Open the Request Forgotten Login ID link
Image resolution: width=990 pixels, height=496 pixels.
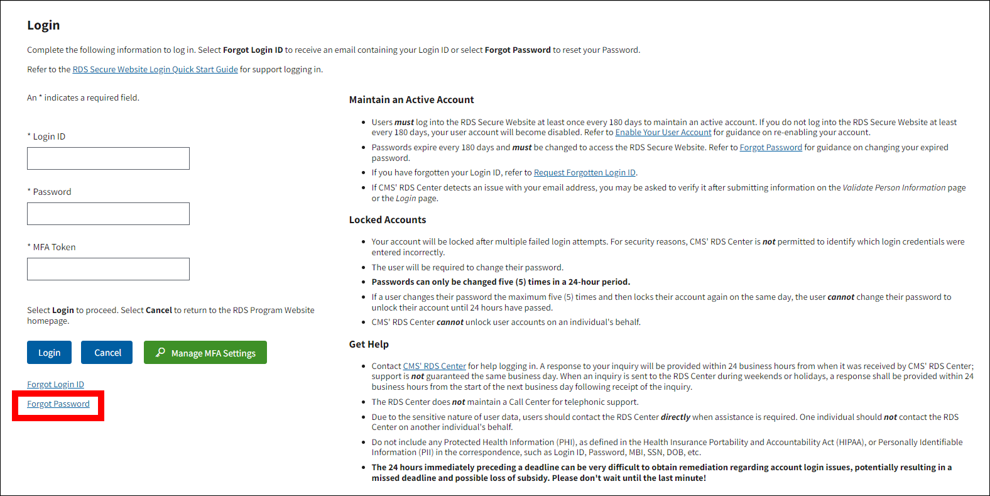pos(584,173)
